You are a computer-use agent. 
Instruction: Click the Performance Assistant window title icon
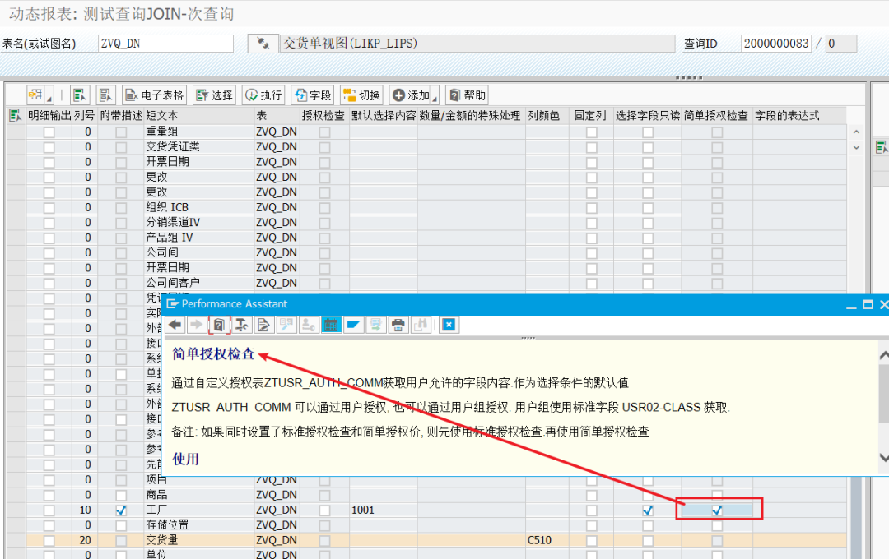click(172, 304)
